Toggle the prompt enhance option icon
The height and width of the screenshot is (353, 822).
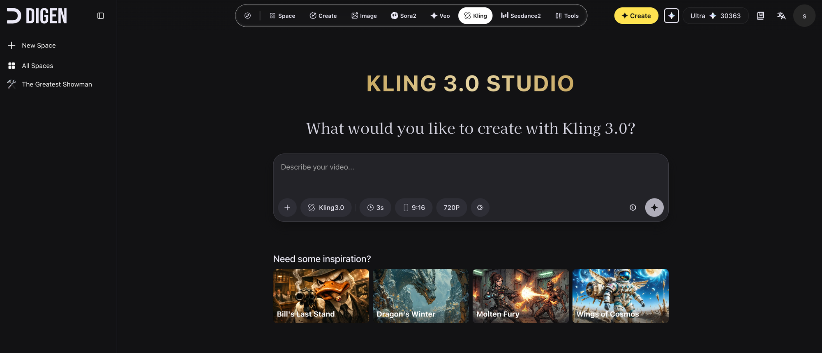tap(480, 207)
